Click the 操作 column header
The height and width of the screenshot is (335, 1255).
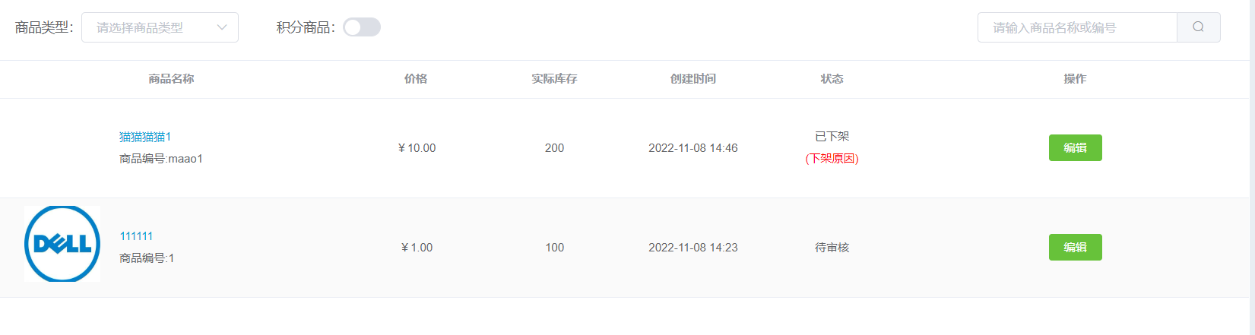(x=1075, y=79)
